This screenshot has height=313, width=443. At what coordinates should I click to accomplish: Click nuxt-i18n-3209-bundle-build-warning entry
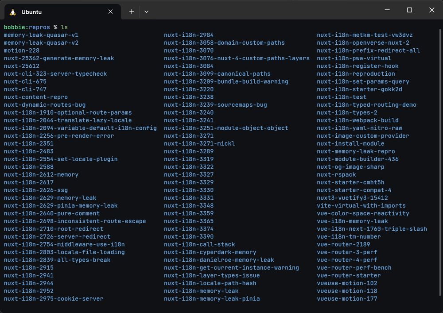(x=226, y=81)
